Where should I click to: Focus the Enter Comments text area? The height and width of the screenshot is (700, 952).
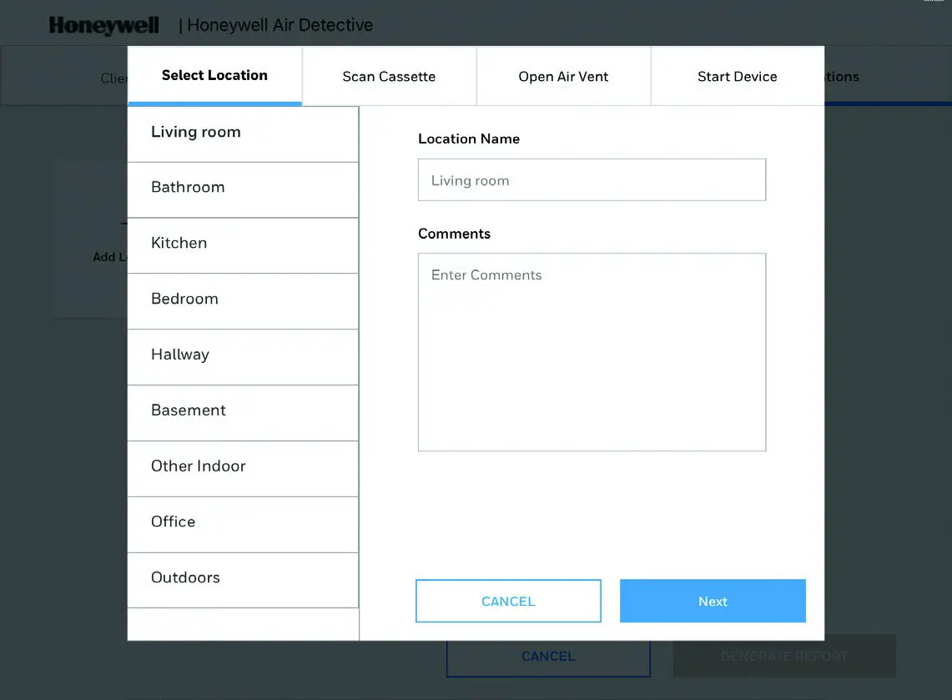tap(592, 350)
